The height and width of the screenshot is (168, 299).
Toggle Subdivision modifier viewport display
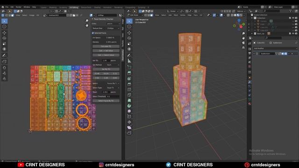click(x=283, y=54)
